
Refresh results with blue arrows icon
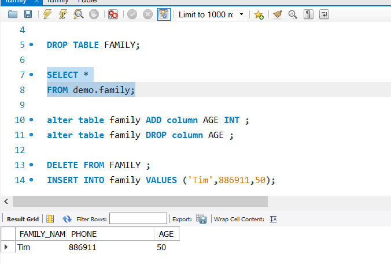point(67,219)
